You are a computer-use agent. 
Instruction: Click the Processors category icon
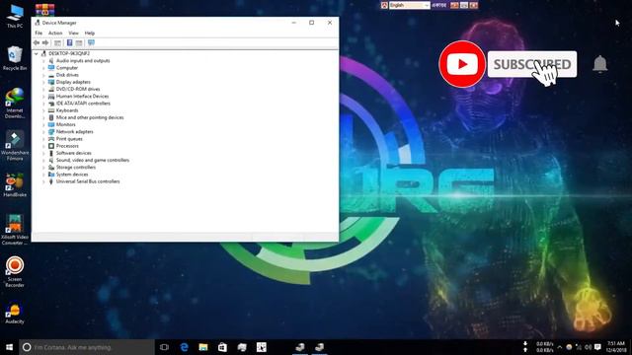click(51, 146)
